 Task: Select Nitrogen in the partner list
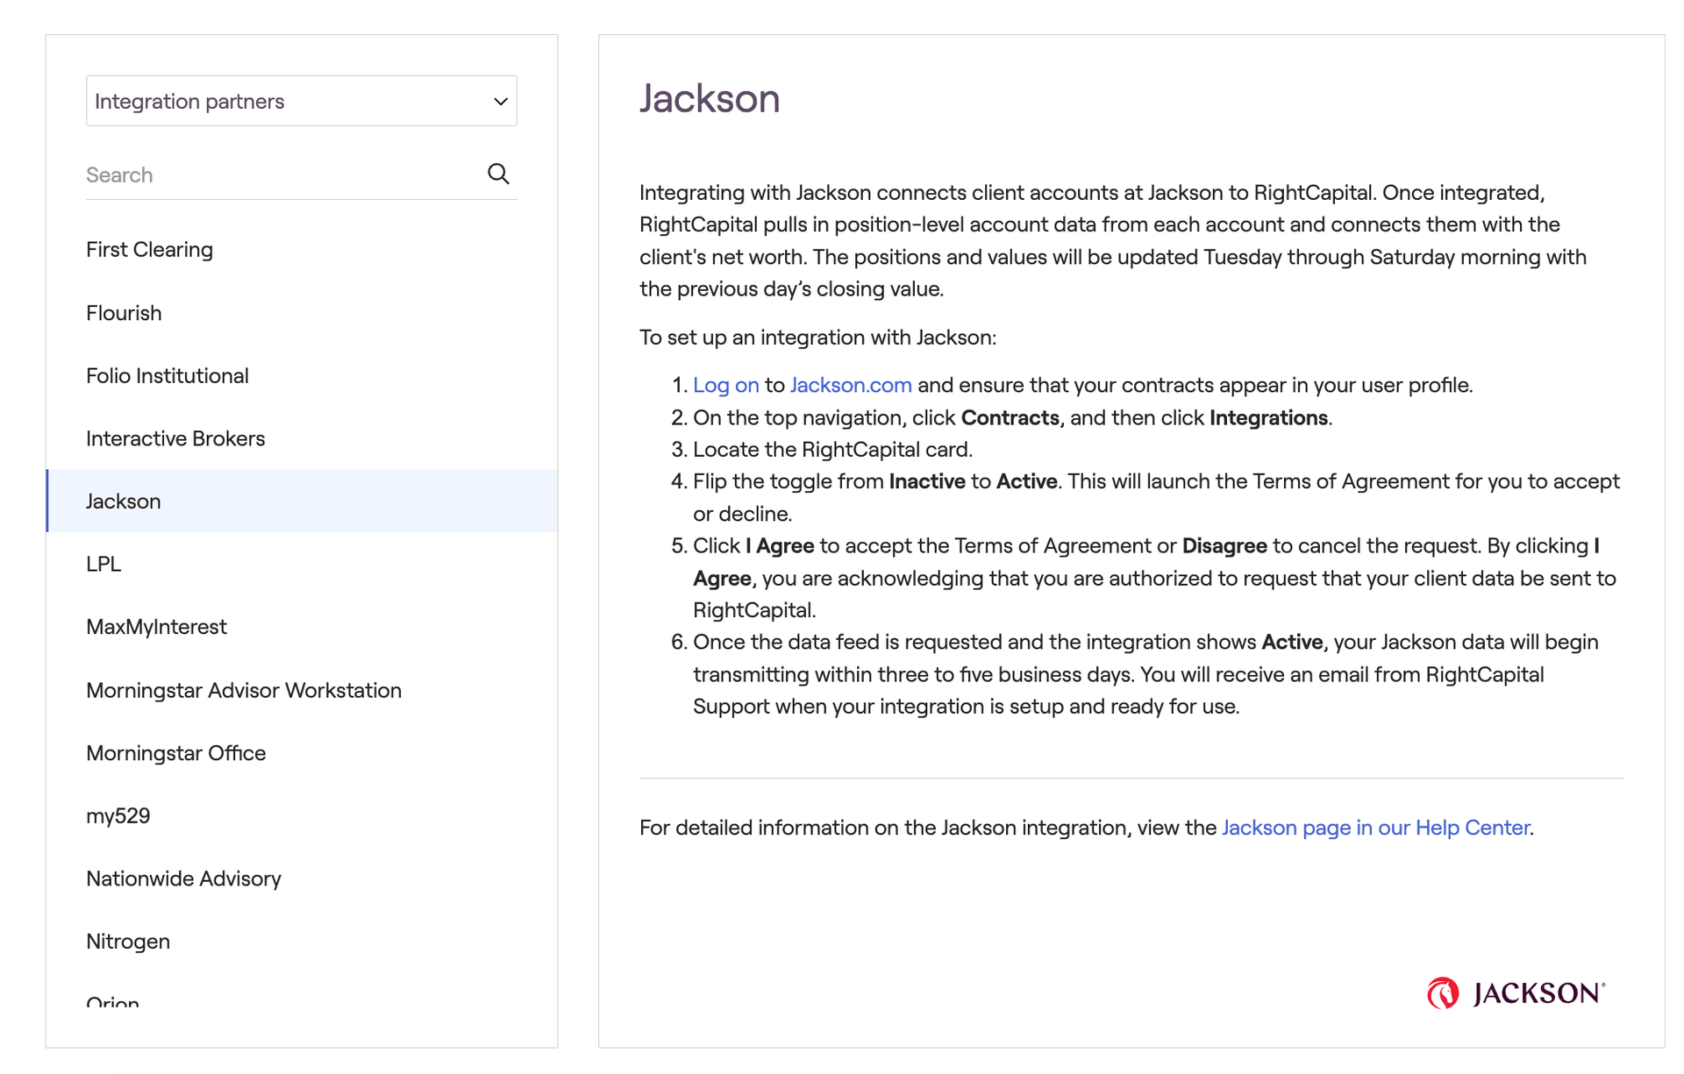(x=128, y=942)
